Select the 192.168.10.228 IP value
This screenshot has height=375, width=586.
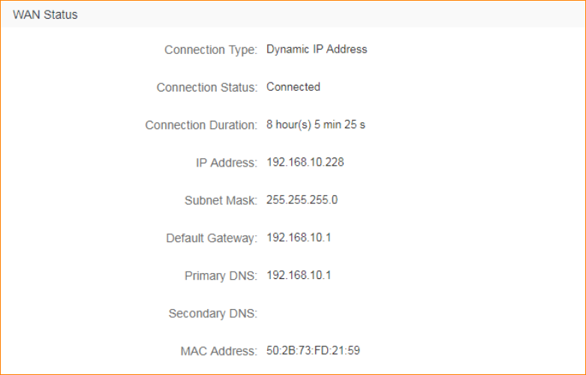305,162
